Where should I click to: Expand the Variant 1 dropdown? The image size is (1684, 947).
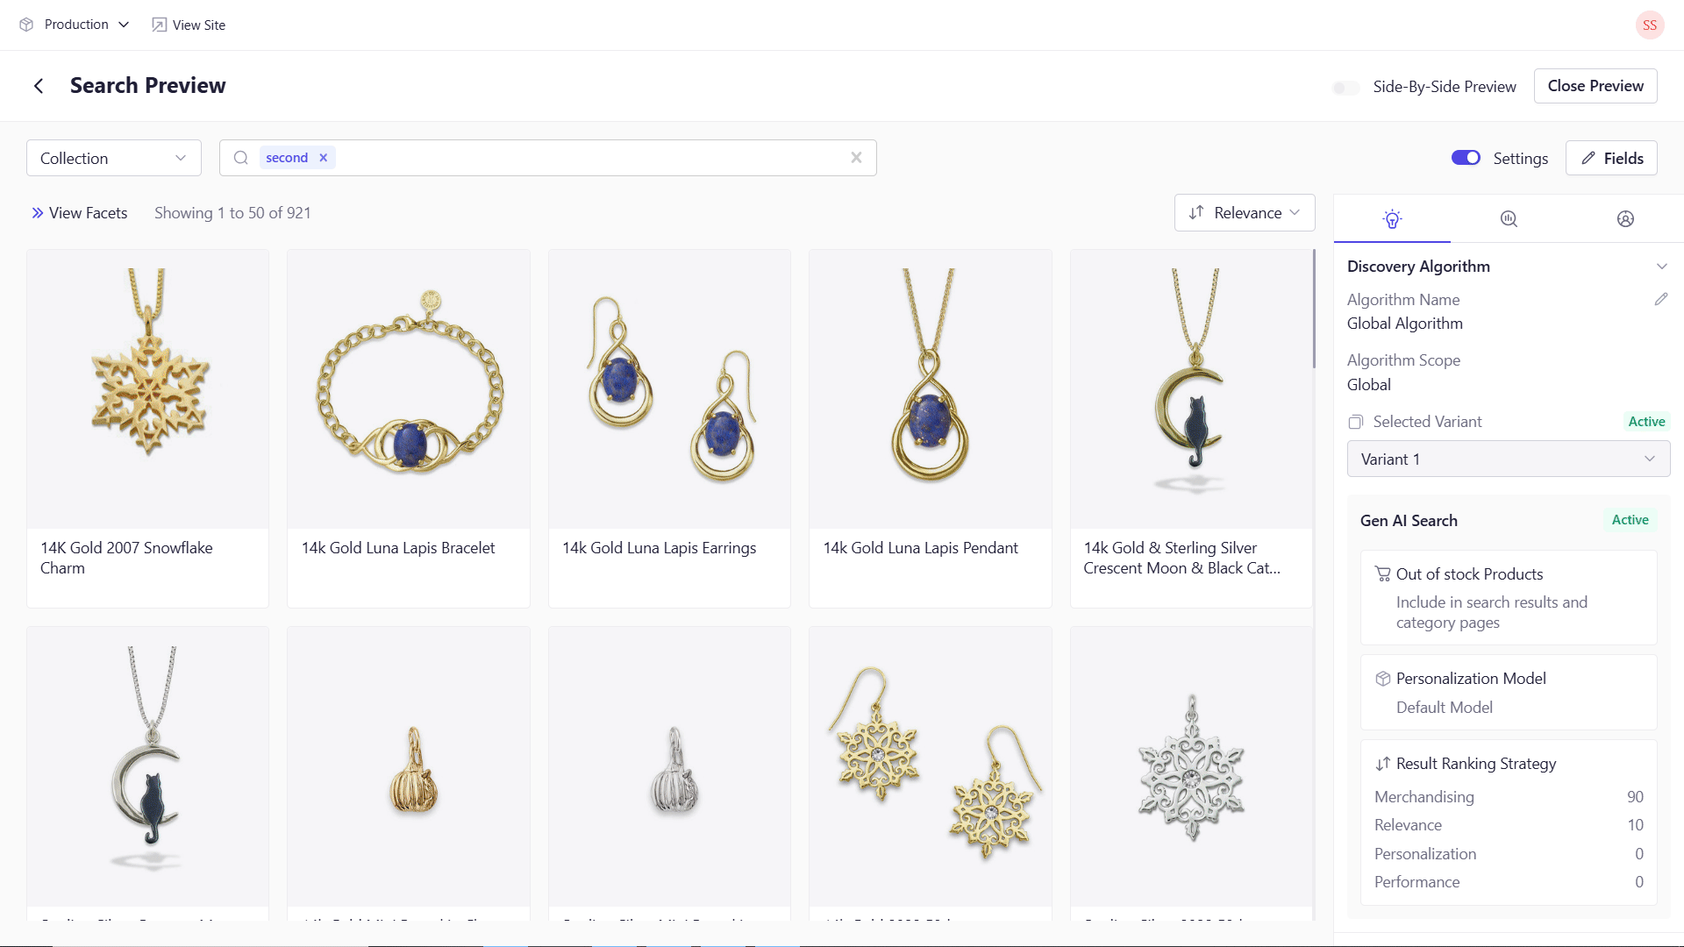(1508, 459)
